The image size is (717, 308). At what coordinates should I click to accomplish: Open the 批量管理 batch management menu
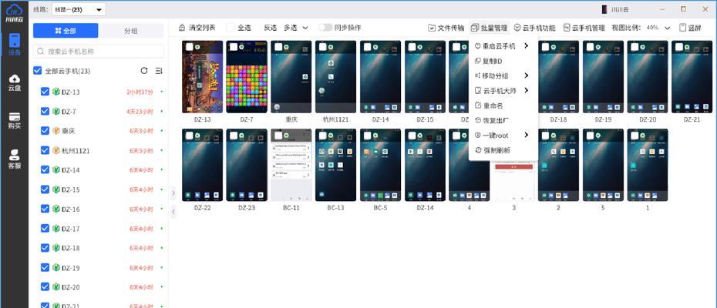point(489,28)
